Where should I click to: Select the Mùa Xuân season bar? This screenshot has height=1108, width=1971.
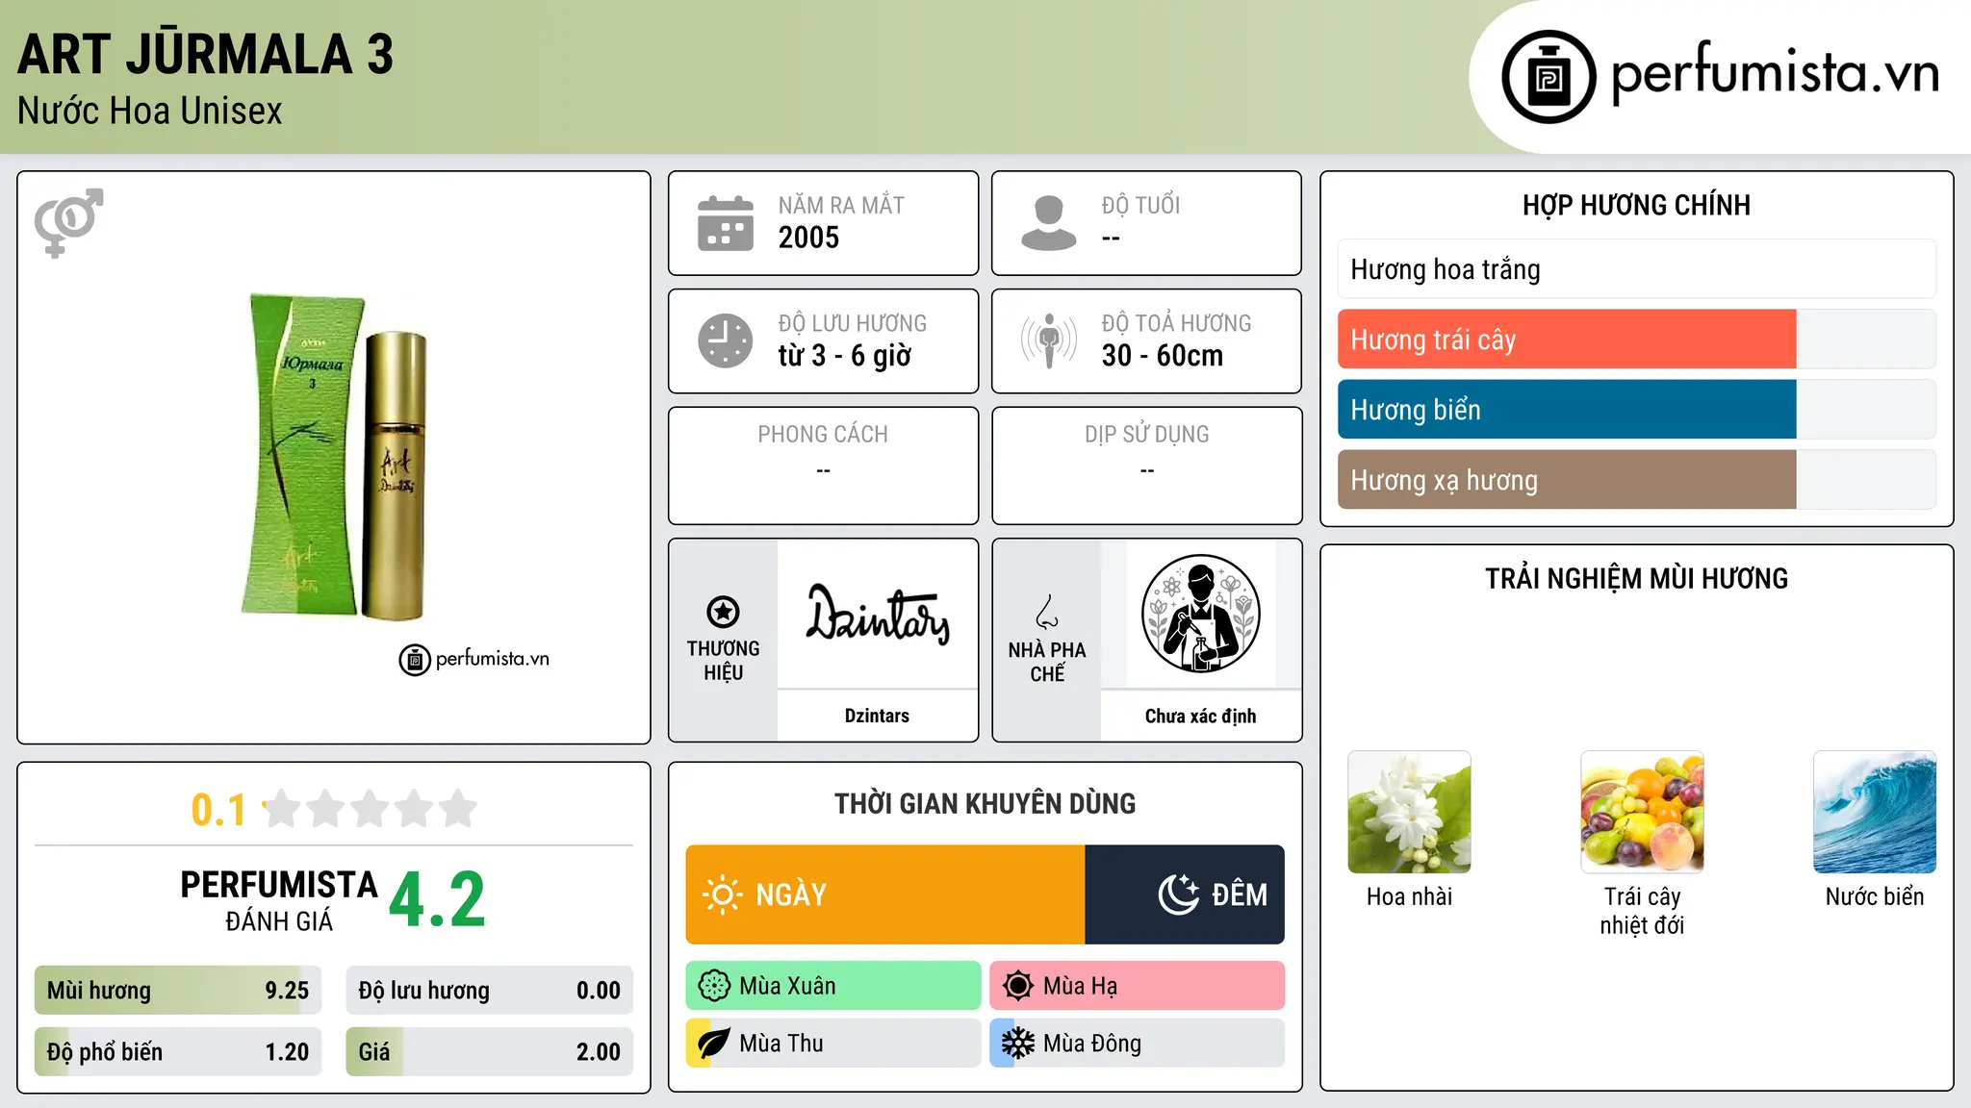(x=833, y=986)
